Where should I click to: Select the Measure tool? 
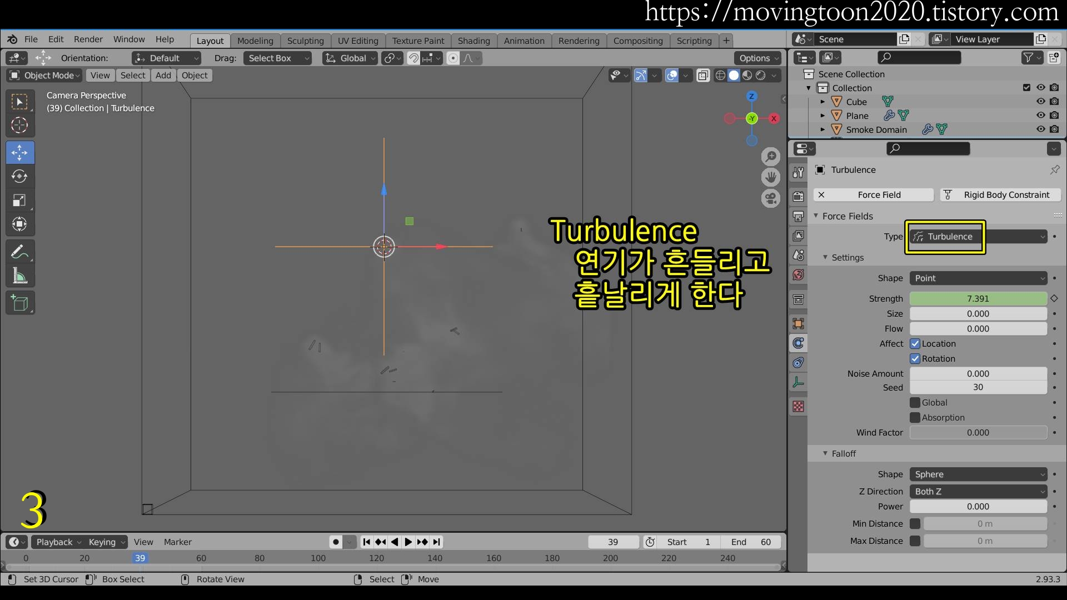(20, 276)
